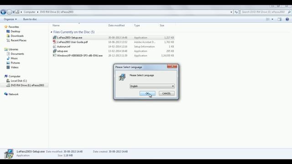Click the setup.exe installer icon
Screen dimensions: 292x164
(x=54, y=51)
